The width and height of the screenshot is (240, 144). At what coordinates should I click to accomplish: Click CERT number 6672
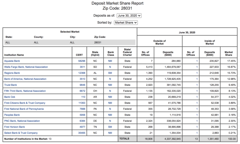pos(82,91)
